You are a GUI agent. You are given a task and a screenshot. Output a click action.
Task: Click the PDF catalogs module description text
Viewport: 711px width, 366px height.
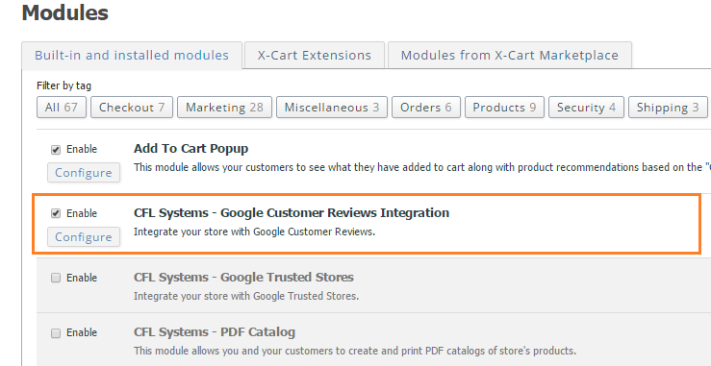(x=355, y=351)
